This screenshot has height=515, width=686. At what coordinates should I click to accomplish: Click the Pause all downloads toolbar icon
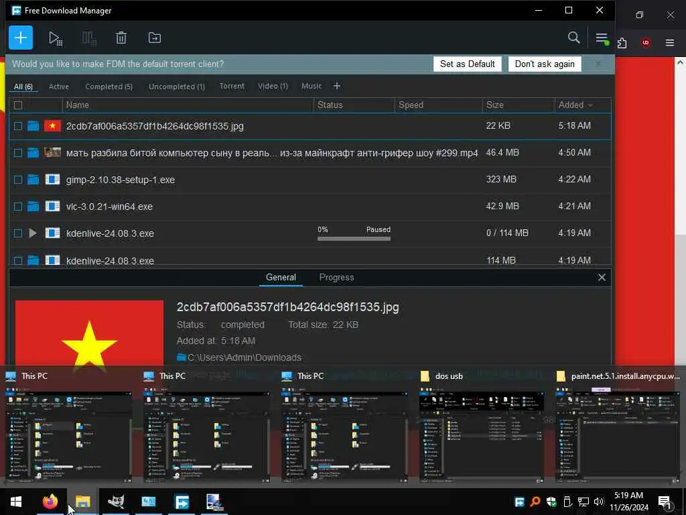(89, 38)
